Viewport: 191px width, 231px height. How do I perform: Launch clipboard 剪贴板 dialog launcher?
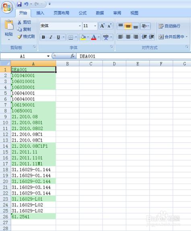pyautogui.click(x=34, y=47)
